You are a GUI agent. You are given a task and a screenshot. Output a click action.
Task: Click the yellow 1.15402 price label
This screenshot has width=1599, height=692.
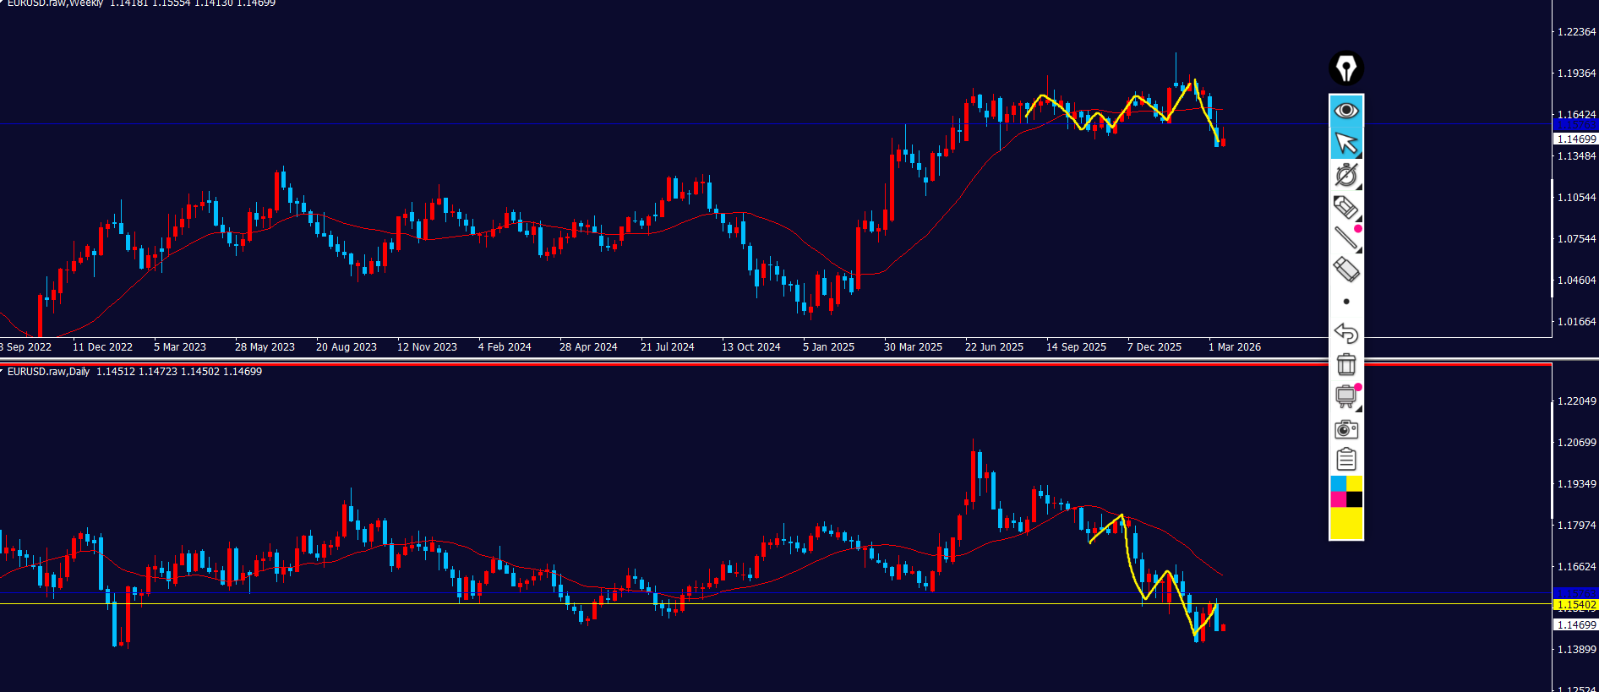click(x=1576, y=605)
